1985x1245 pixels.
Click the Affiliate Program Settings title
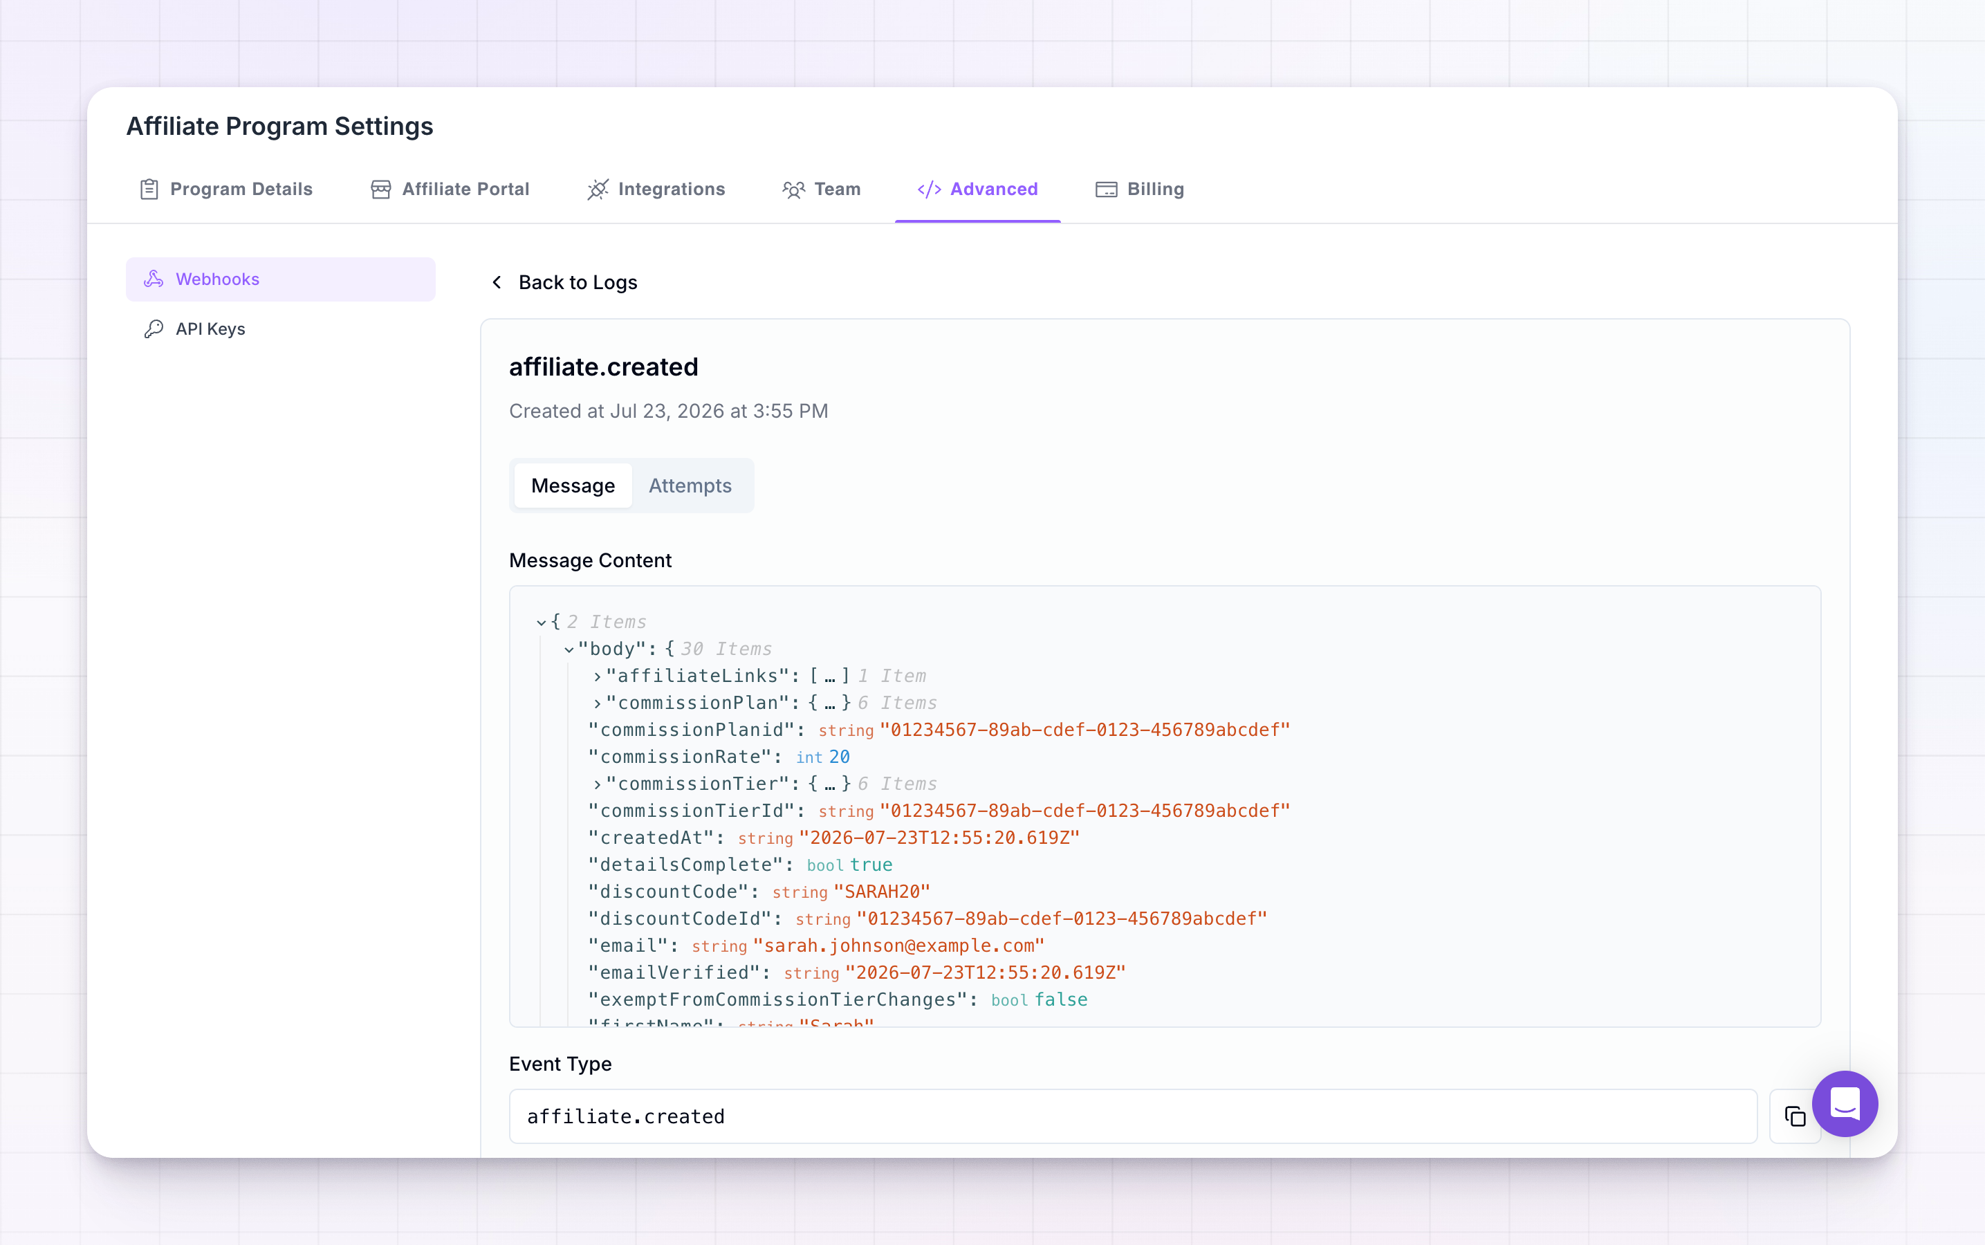[280, 127]
